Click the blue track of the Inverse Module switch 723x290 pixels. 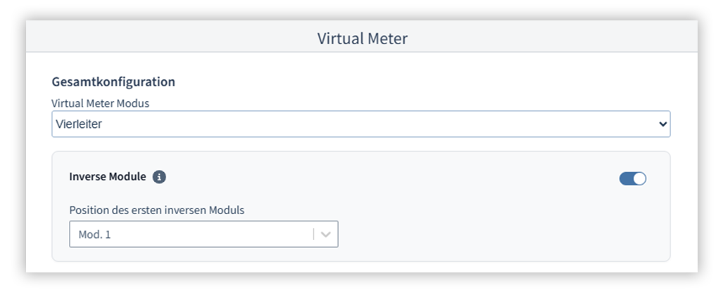626,179
